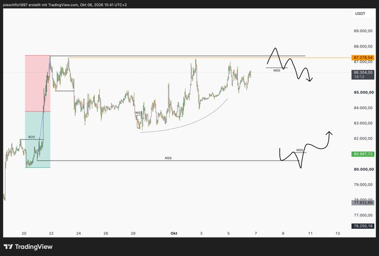379x256 pixels.
Task: Click the gray 77.832,69 price tag
Action: click(x=363, y=202)
